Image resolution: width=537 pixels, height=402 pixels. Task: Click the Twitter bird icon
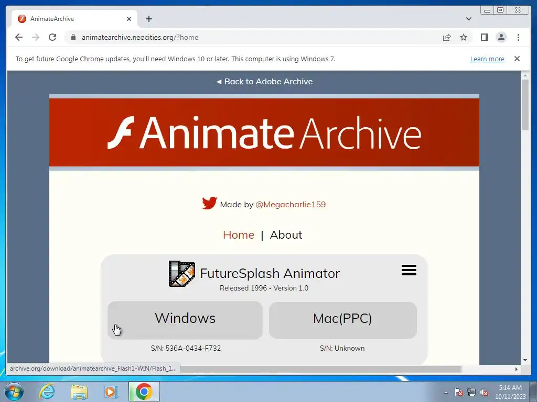click(209, 203)
